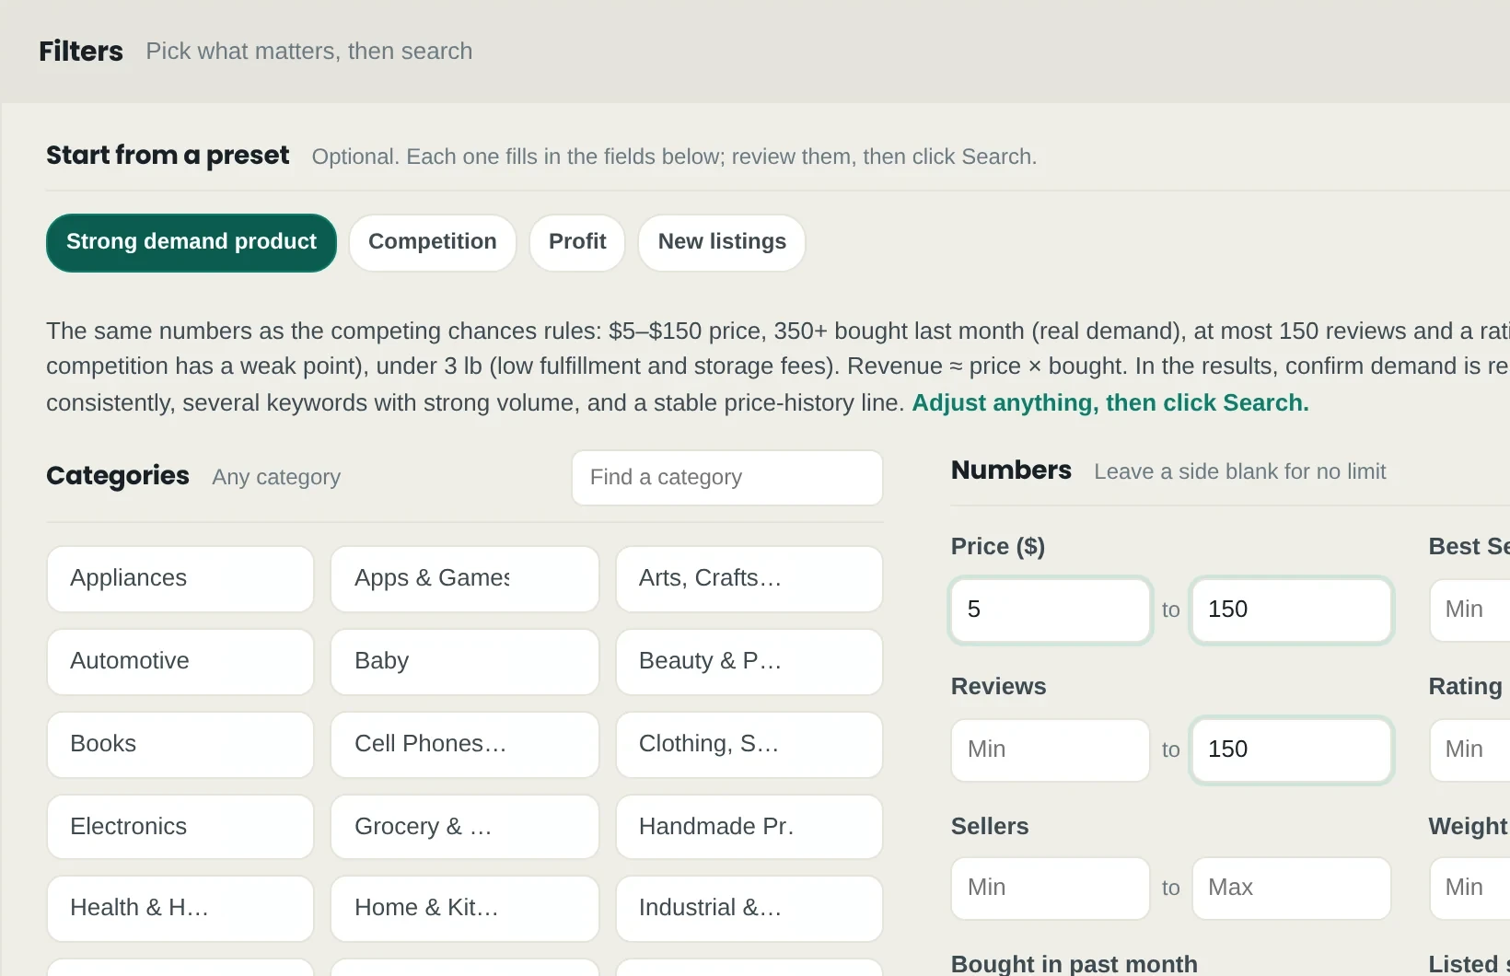Select the Electronics category

[x=180, y=827]
